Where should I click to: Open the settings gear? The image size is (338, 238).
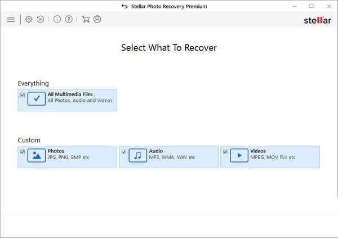click(x=29, y=19)
